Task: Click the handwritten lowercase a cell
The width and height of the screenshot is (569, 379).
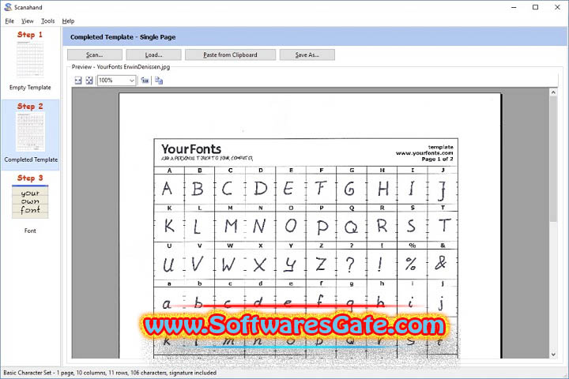Action: pyautogui.click(x=169, y=302)
